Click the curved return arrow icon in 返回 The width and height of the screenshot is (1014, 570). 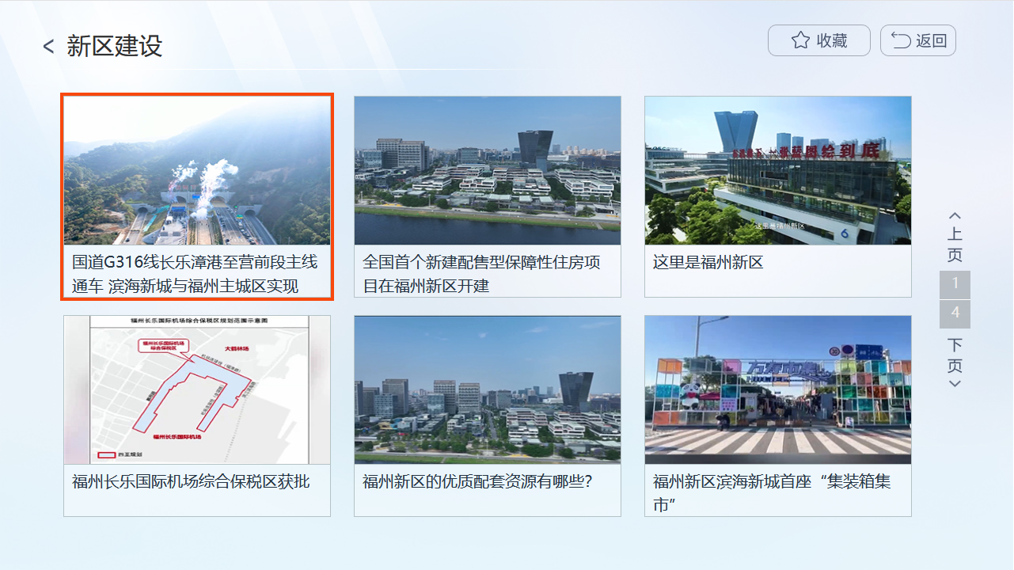tap(899, 40)
